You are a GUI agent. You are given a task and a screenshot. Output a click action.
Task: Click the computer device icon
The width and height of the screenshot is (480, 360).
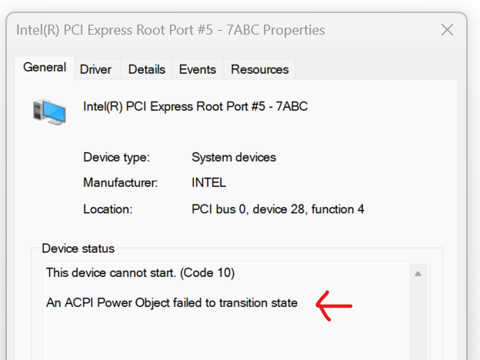49,112
